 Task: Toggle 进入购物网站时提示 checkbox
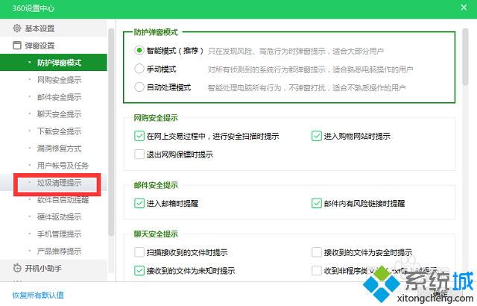click(x=316, y=137)
